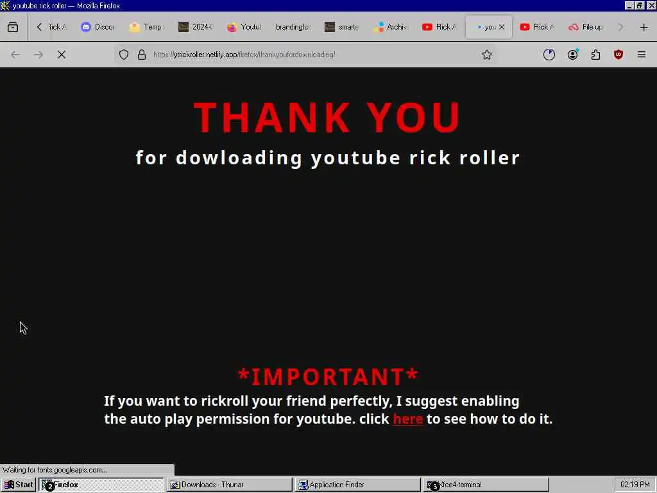Switch to Xfce4-terminal in taskbar
The image size is (657, 493).
[486, 485]
